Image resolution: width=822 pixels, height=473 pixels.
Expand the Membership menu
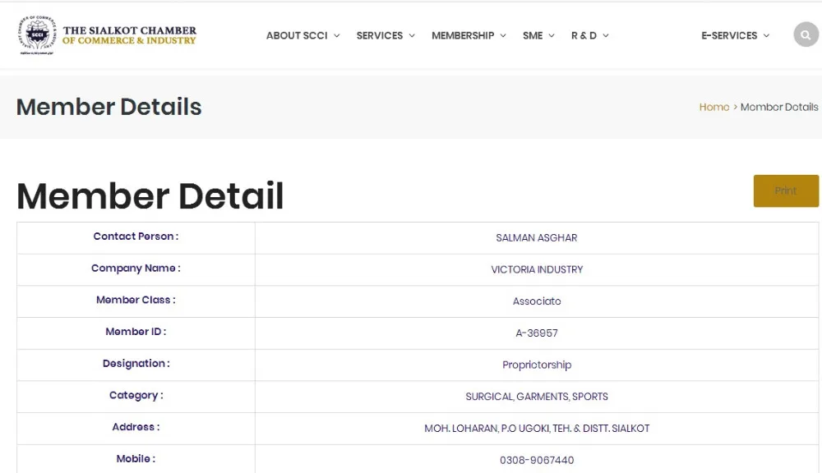(x=469, y=35)
